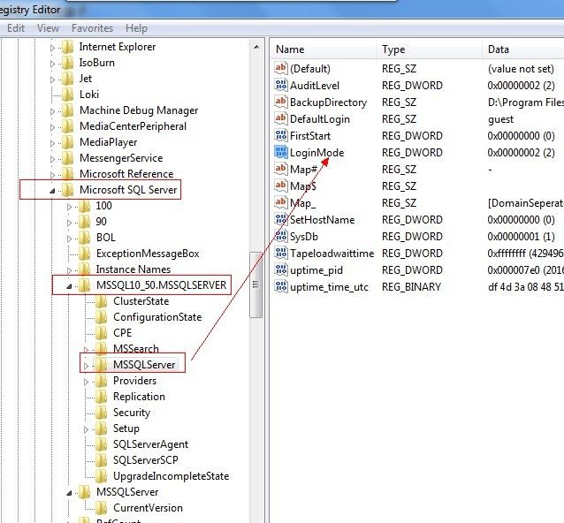564x523 pixels.
Task: Click the Loki folder icon
Action: pos(67,95)
